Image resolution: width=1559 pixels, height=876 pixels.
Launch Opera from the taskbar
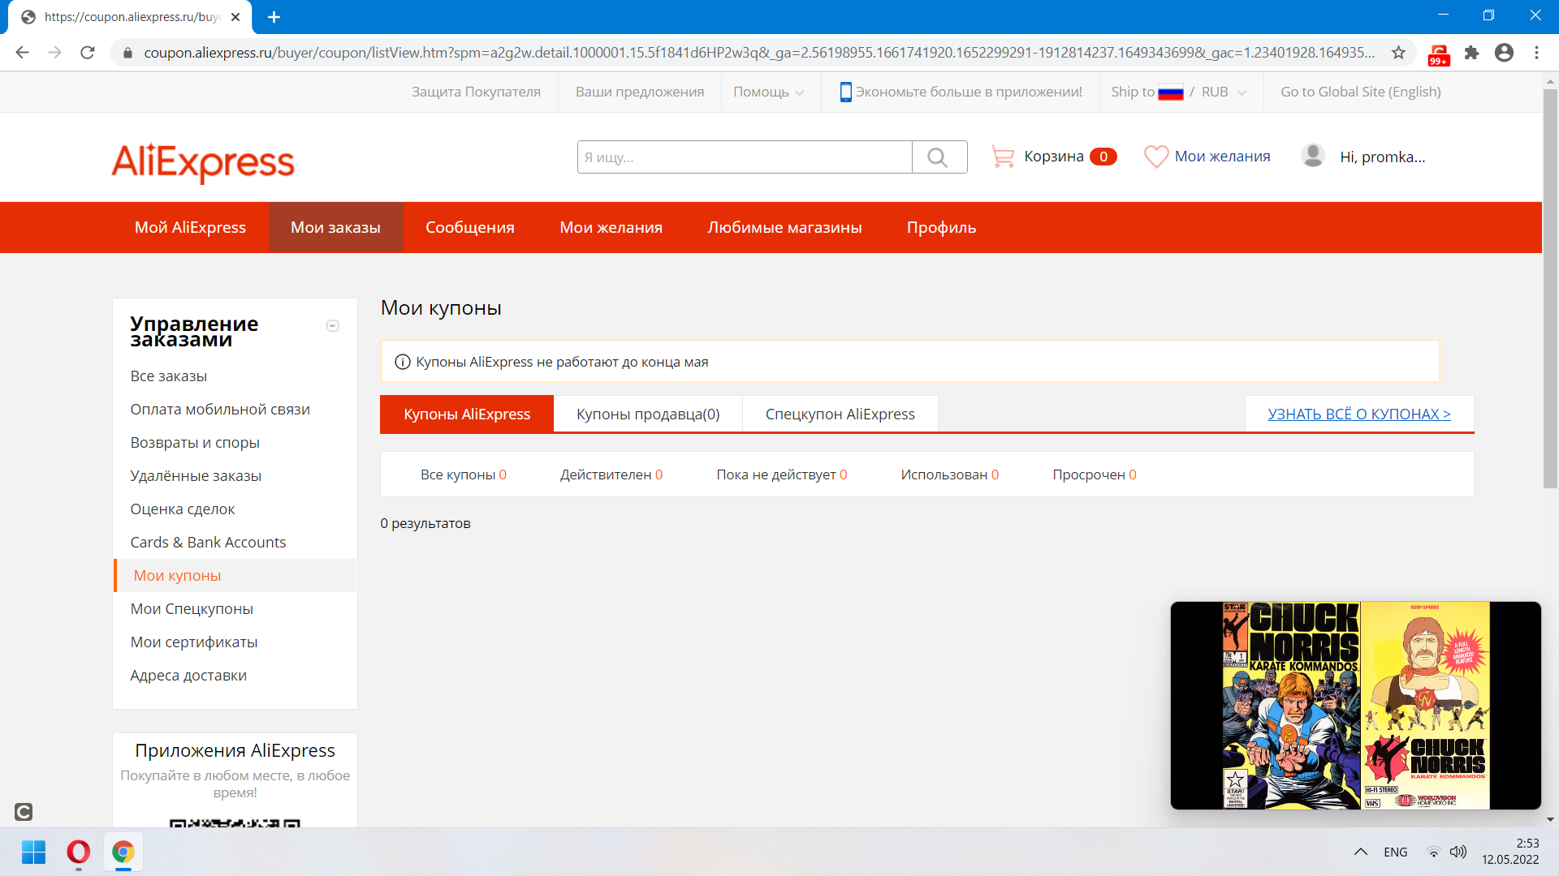(x=78, y=852)
